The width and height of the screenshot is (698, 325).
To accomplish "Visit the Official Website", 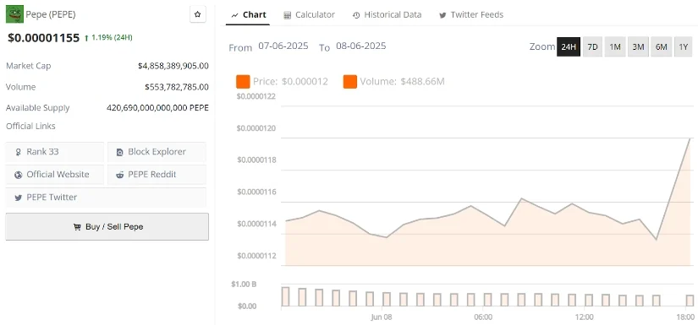I will pyautogui.click(x=55, y=175).
